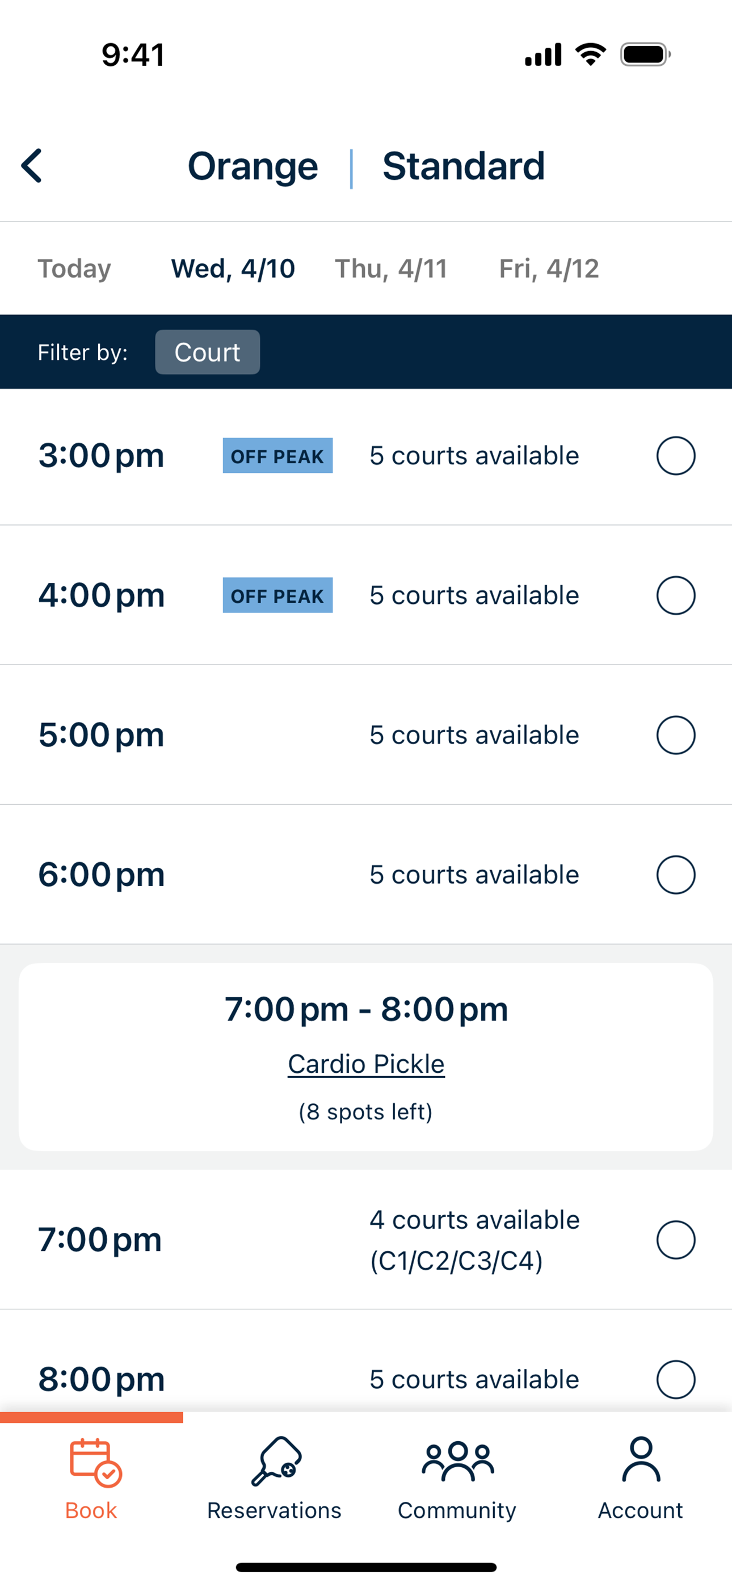Open the Court filter dropdown

[208, 352]
